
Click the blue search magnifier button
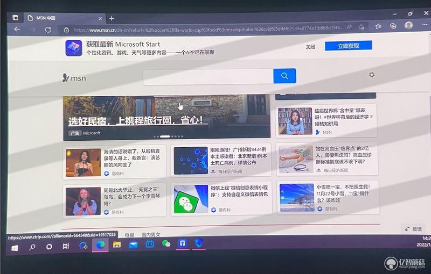pyautogui.click(x=284, y=76)
